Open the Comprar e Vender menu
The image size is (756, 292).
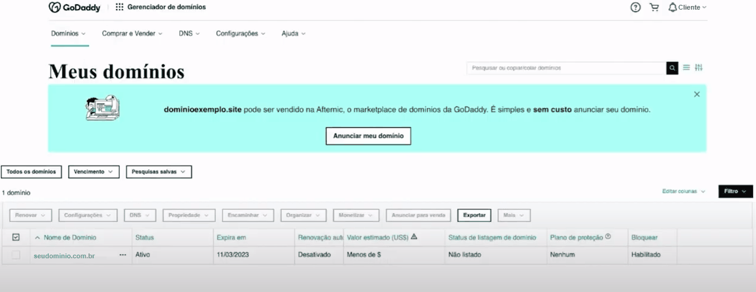click(x=132, y=34)
